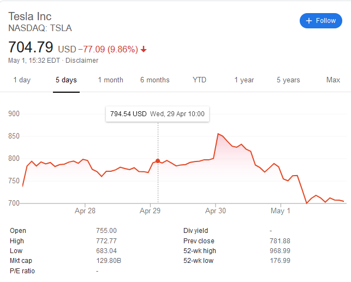Switch to the 1 month range
Screen dimensions: 351x282
[x=111, y=80]
